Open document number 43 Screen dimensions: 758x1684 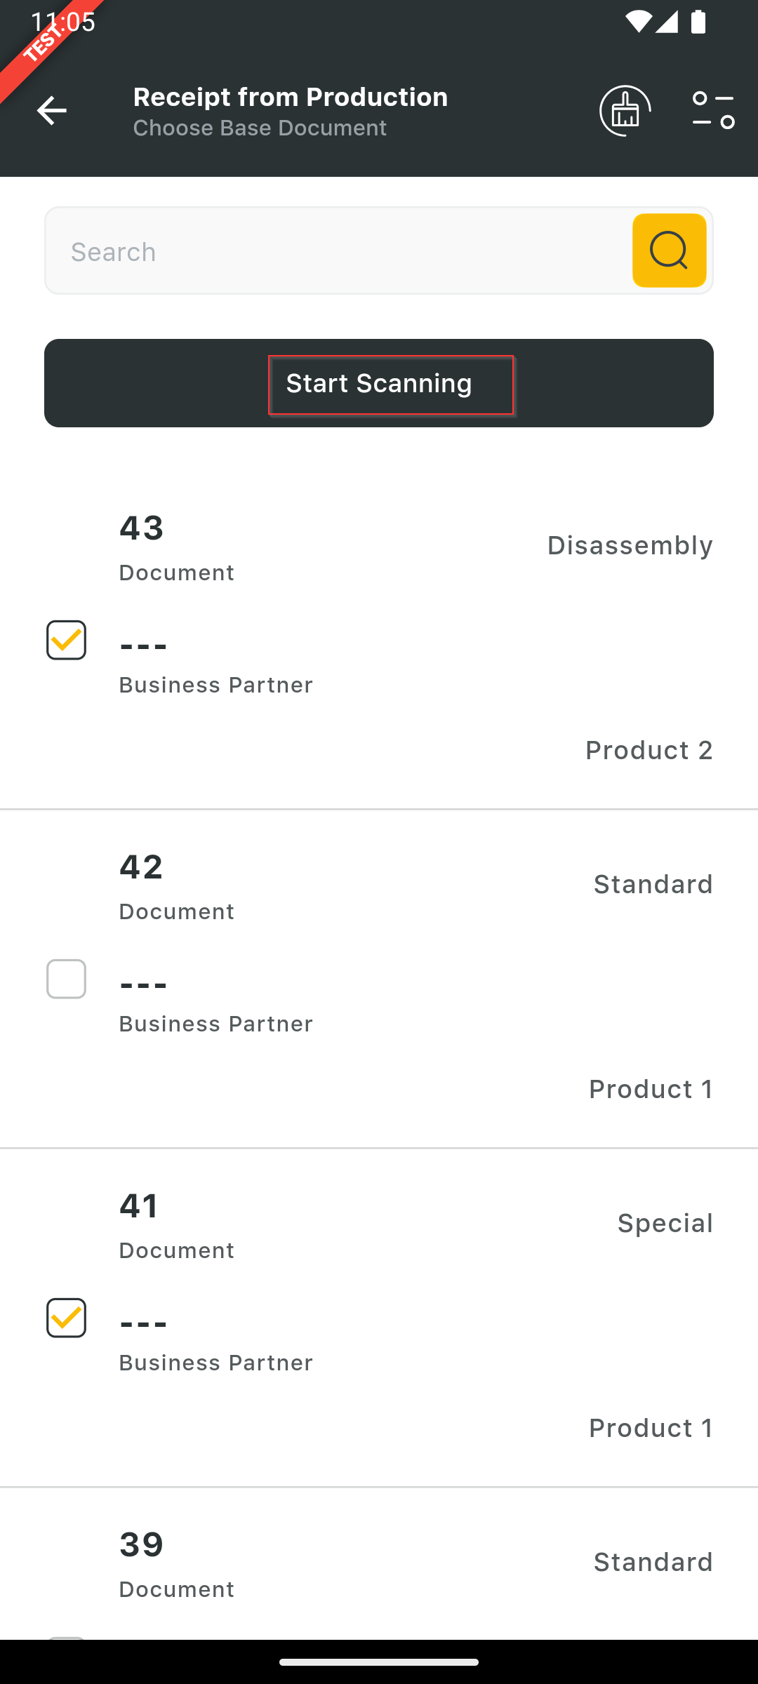tap(142, 528)
